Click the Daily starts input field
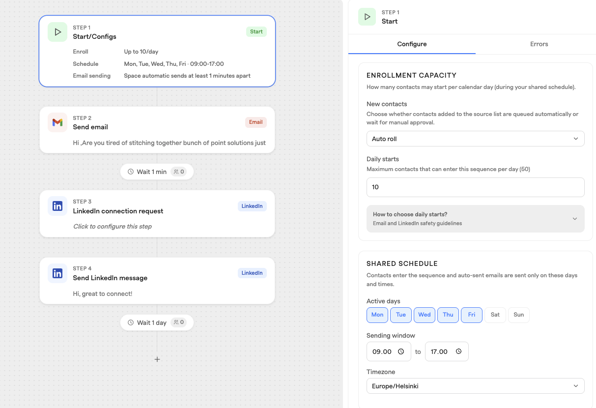The width and height of the screenshot is (596, 408). (x=475, y=187)
